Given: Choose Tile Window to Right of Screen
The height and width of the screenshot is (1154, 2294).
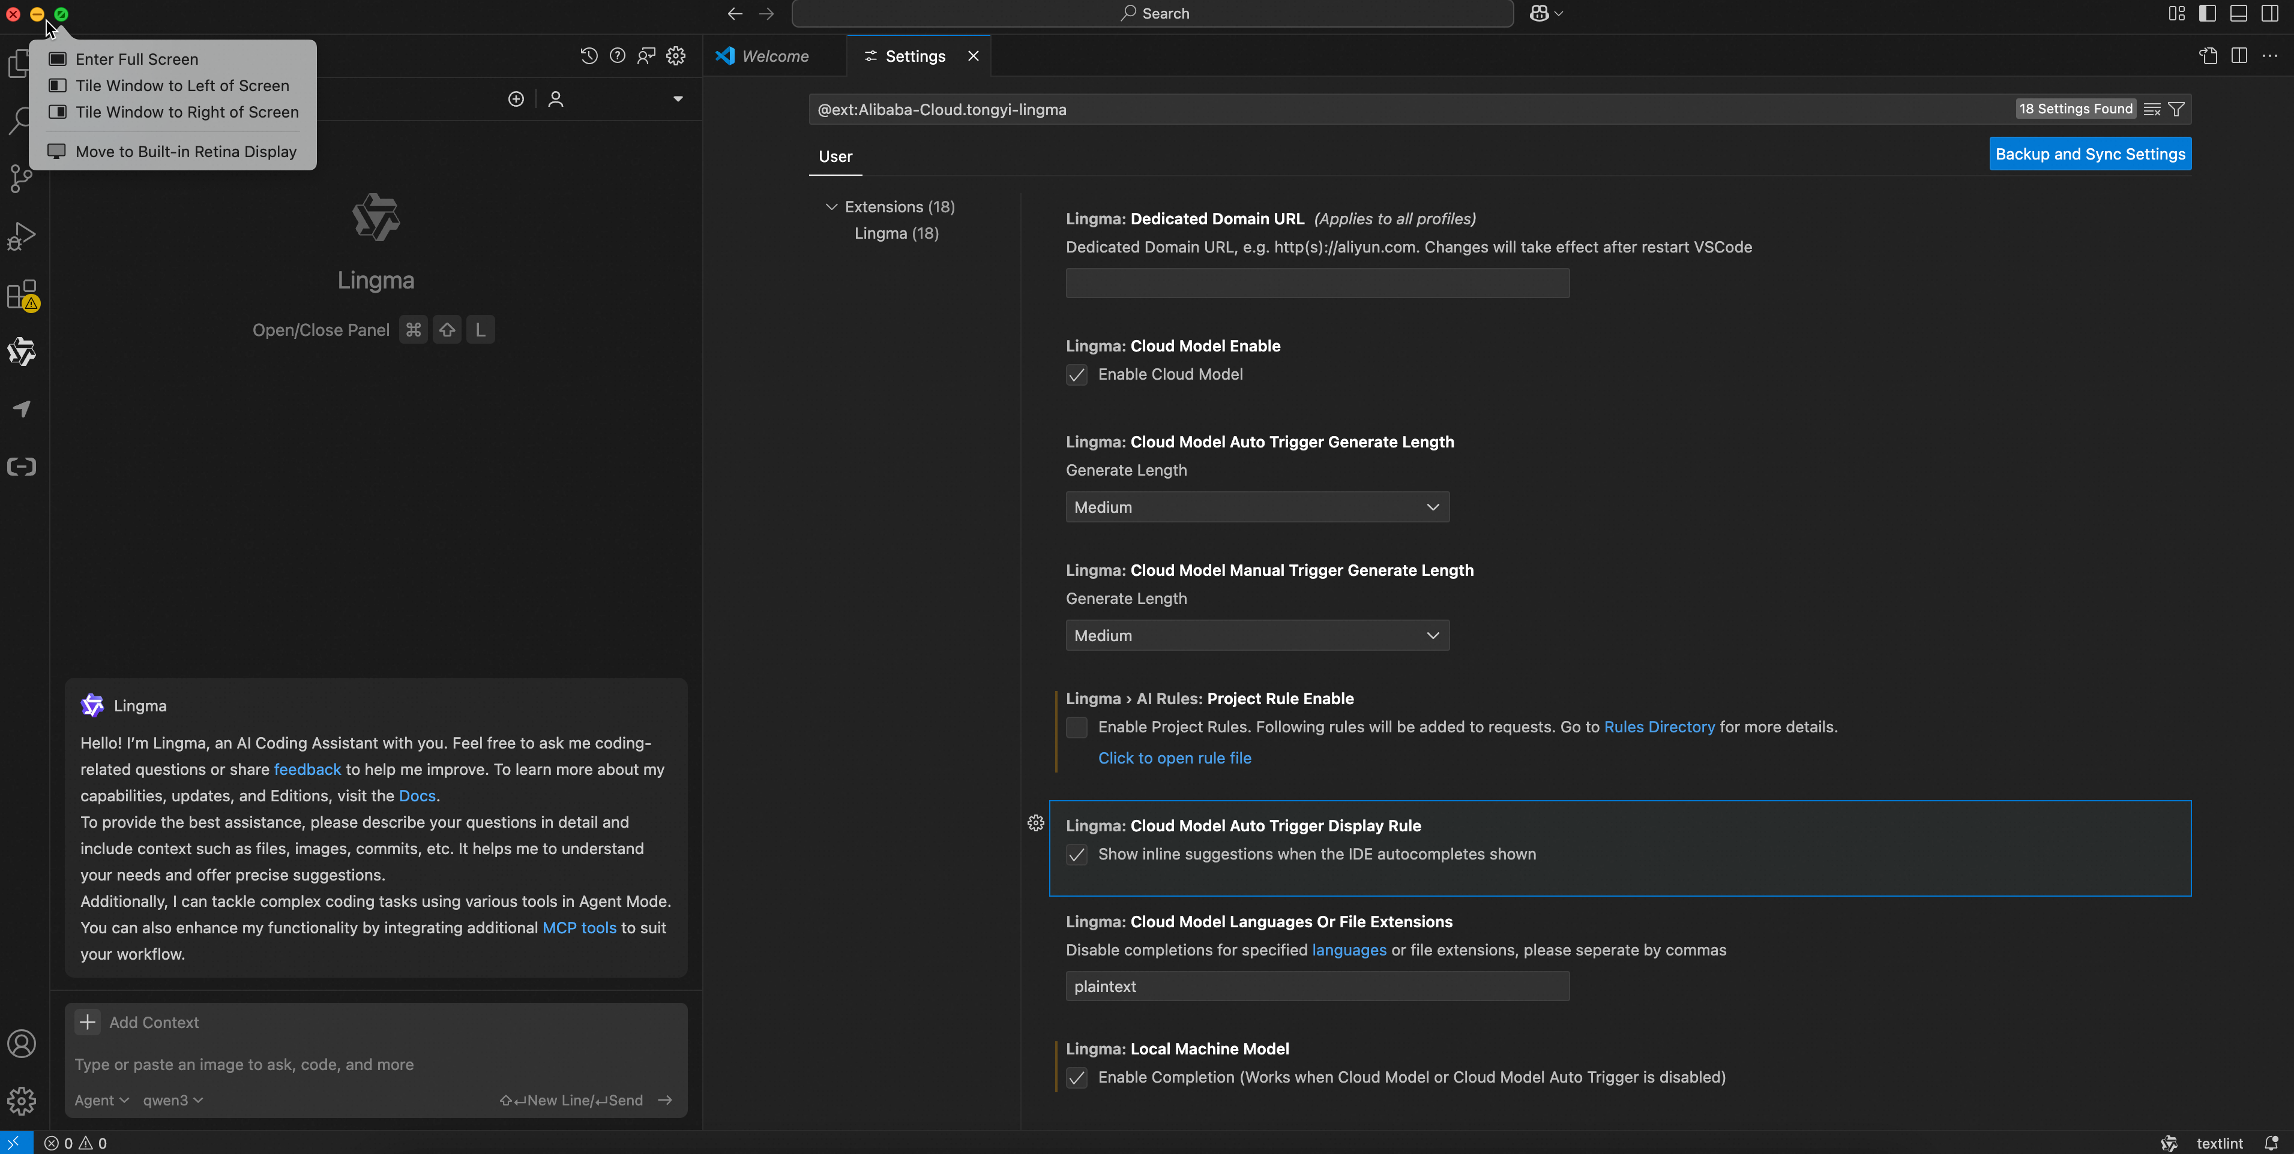Looking at the screenshot, I should pyautogui.click(x=173, y=112).
